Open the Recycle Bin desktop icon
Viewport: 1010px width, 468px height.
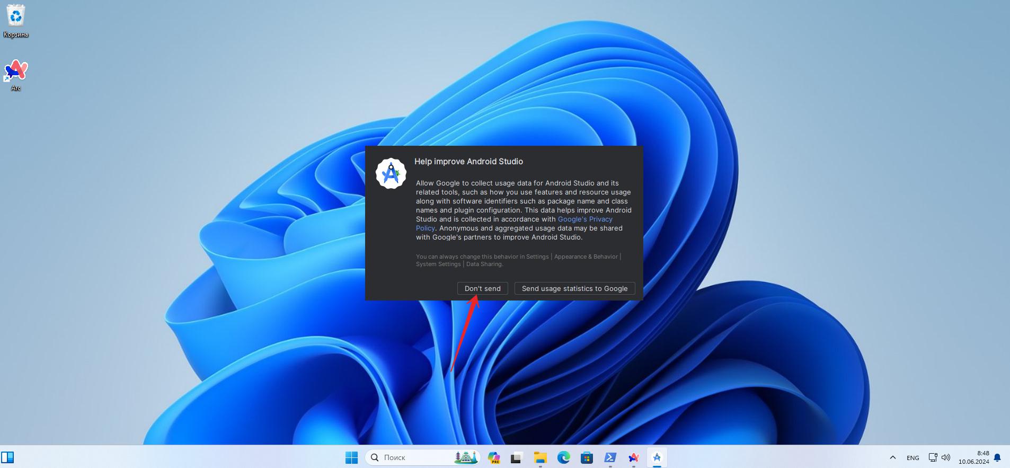coord(16,21)
